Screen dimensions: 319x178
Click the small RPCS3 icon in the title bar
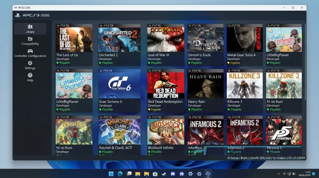coord(16,7)
